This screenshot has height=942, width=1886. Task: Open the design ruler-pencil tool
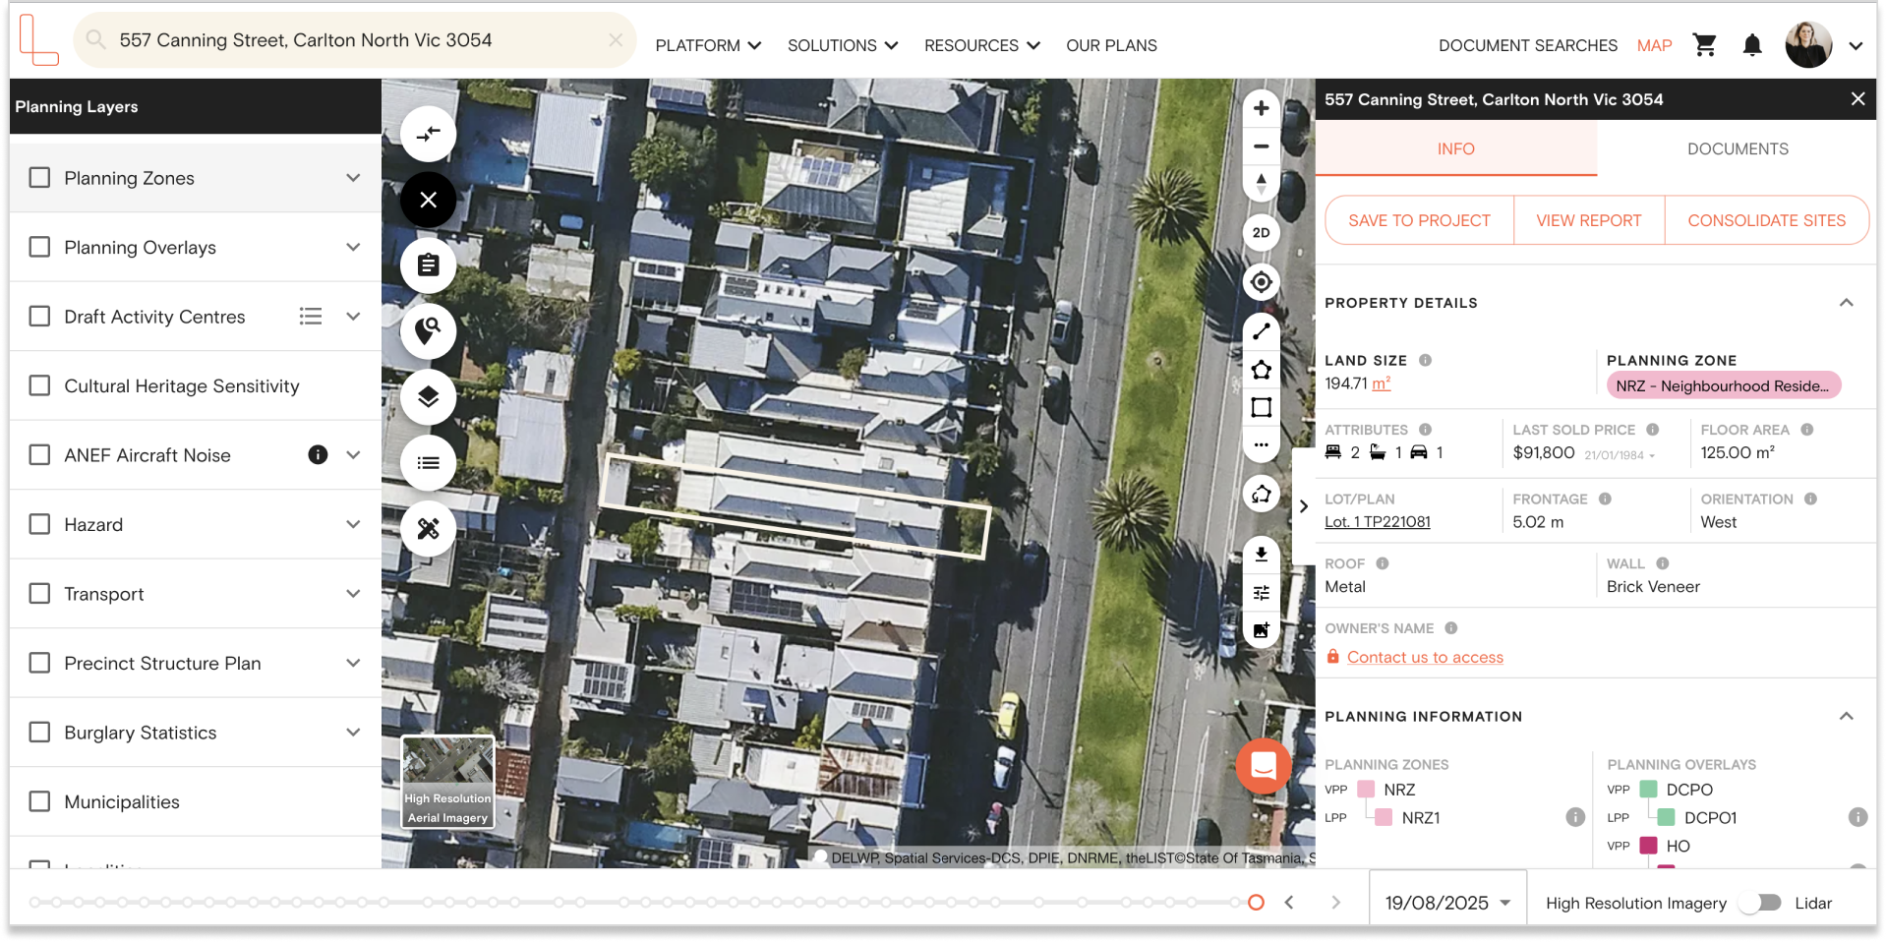[428, 529]
